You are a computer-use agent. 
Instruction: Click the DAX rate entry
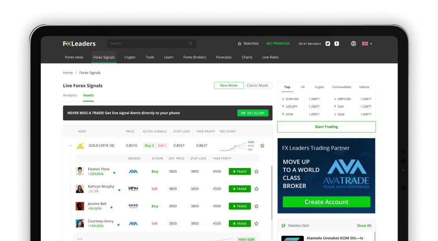[x=353, y=107]
